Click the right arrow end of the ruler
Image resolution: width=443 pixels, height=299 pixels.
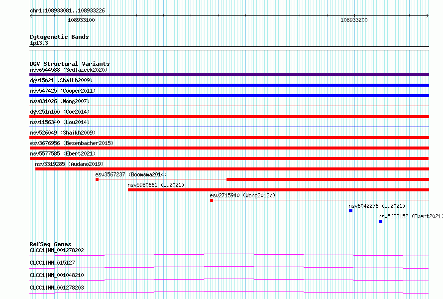click(x=428, y=16)
